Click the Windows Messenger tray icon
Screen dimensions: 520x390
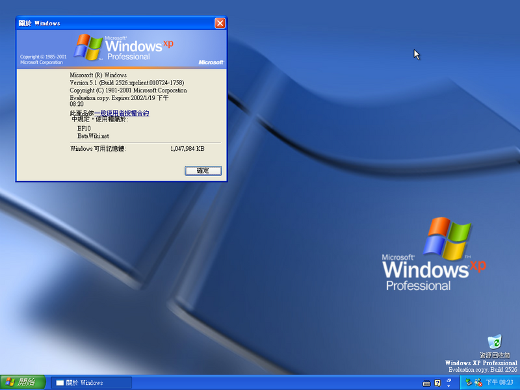[478, 383]
